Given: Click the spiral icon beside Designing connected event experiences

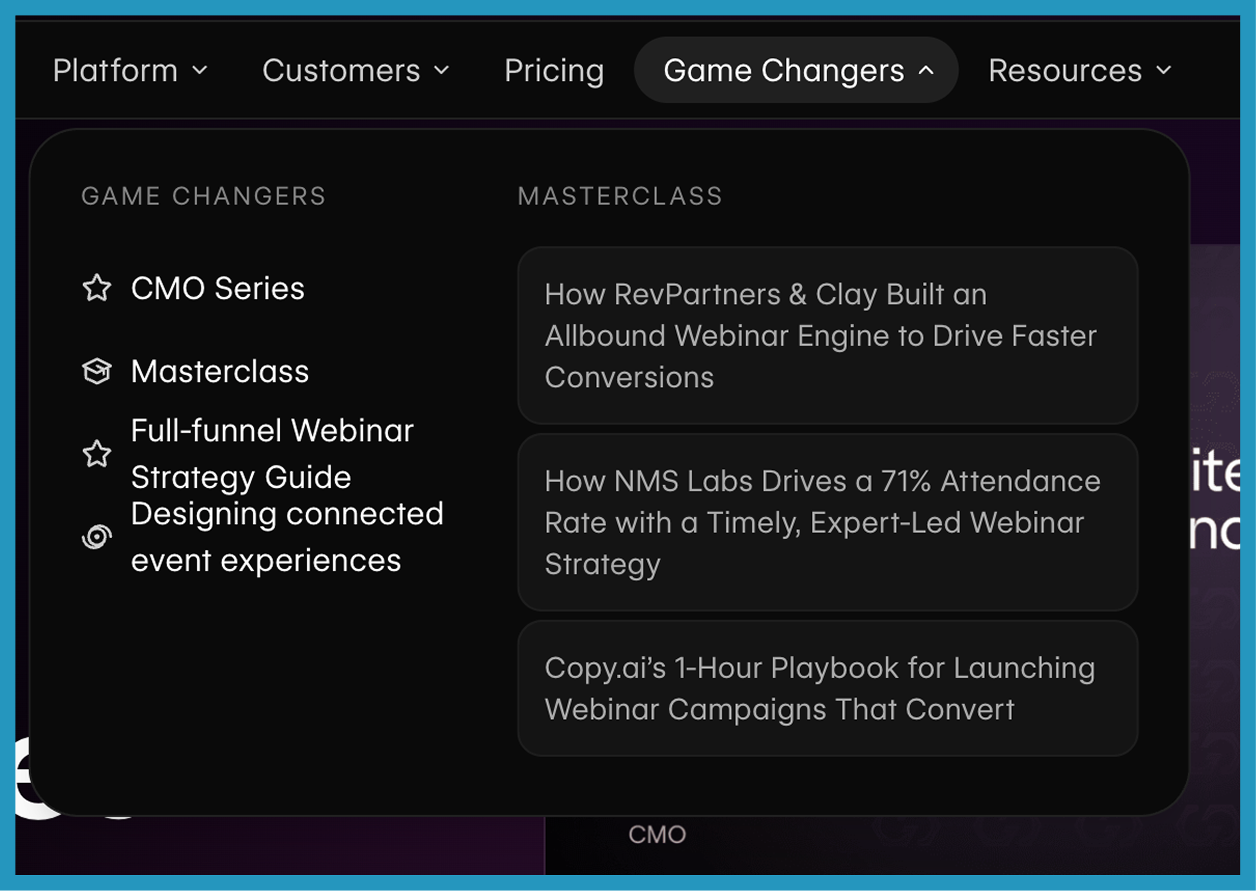Looking at the screenshot, I should coord(96,537).
